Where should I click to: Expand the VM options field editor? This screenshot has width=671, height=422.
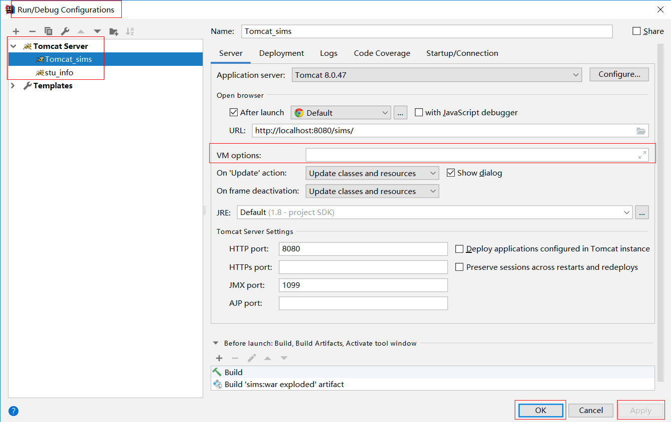[x=643, y=155]
